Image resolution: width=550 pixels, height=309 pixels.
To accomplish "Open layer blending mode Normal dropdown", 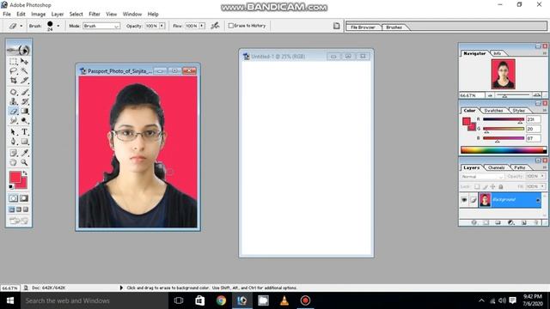I will pyautogui.click(x=482, y=177).
